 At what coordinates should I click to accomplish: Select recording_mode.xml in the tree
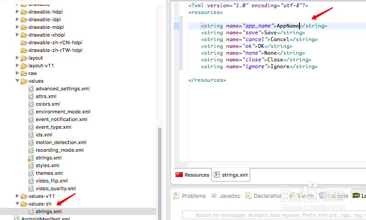tap(60, 150)
